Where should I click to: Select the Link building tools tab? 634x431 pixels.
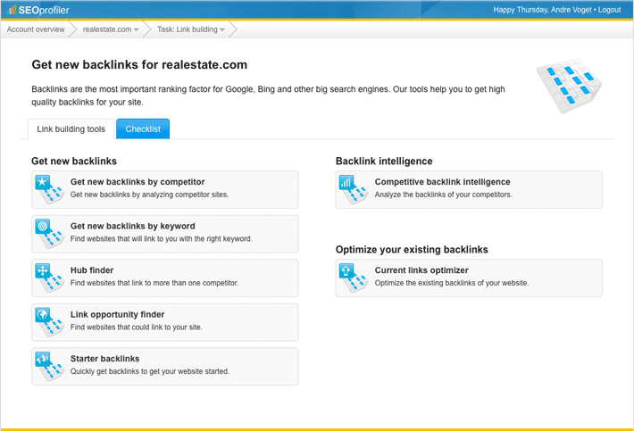pos(71,129)
